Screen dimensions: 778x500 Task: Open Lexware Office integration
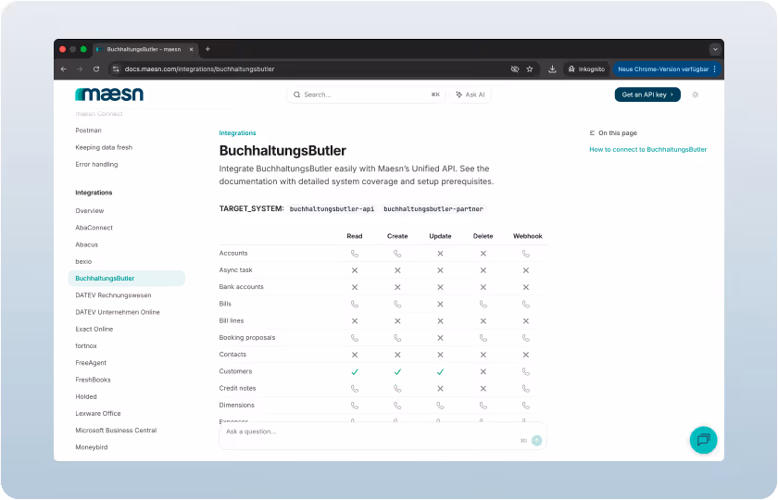click(98, 413)
